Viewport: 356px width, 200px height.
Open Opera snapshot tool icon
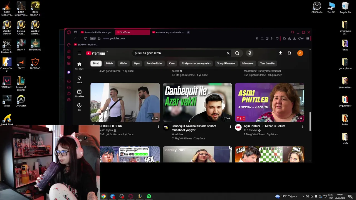coord(262,38)
